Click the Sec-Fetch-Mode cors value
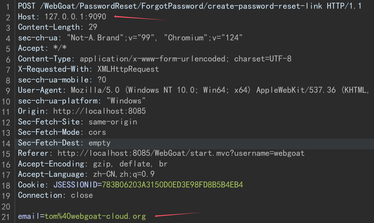The width and height of the screenshot is (374, 223). coord(97,132)
